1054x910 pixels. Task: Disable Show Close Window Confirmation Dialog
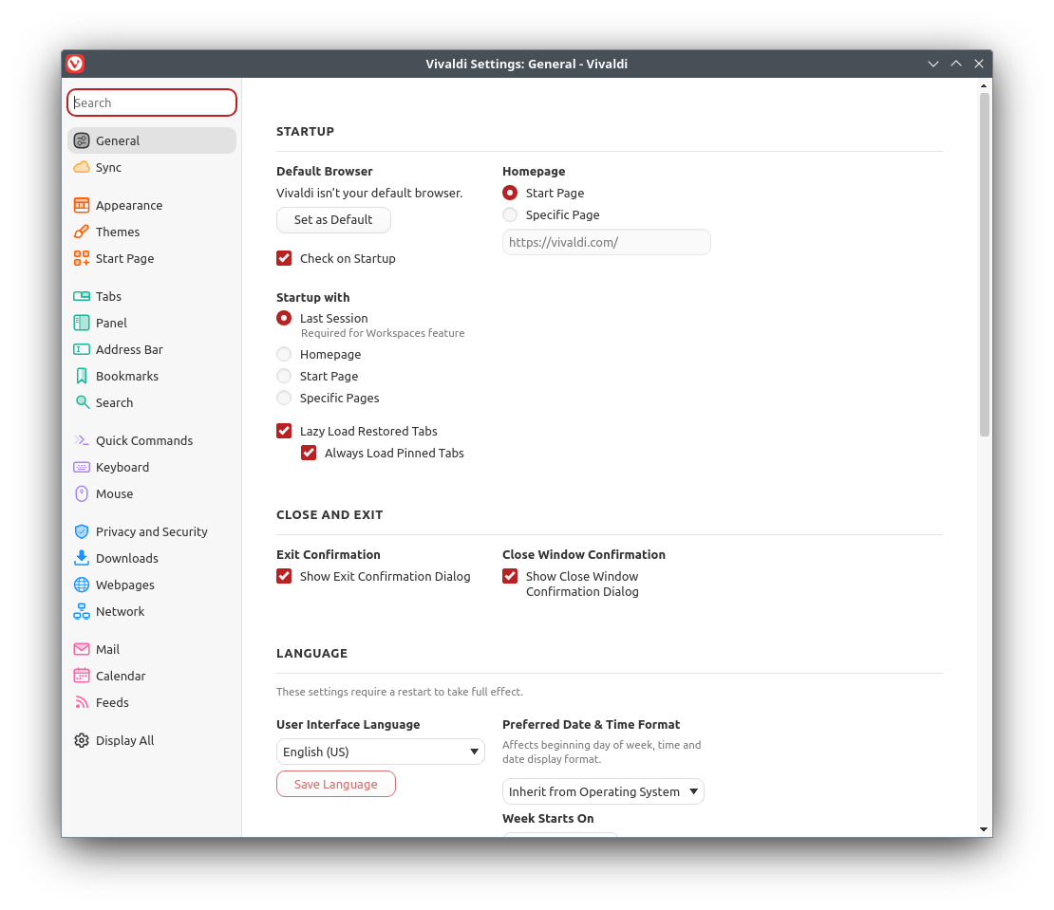click(x=510, y=576)
